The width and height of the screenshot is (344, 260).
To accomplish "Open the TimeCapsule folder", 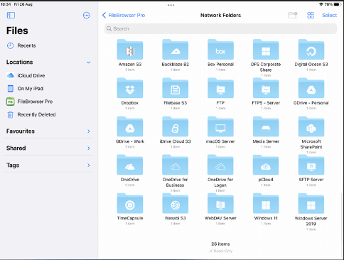I will (x=130, y=204).
